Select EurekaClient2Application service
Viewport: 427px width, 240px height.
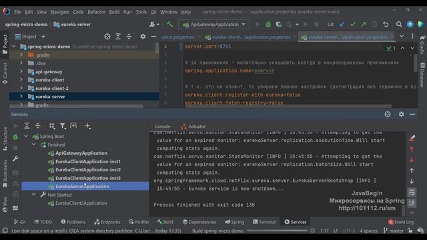pos(81,203)
